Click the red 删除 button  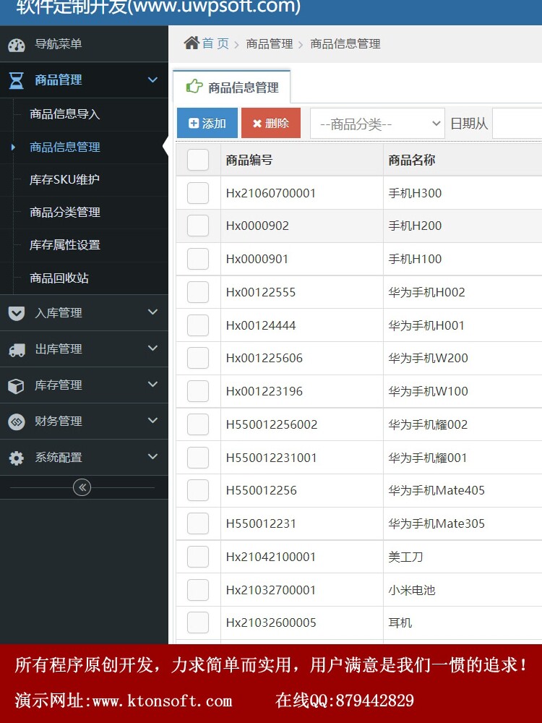coord(271,123)
